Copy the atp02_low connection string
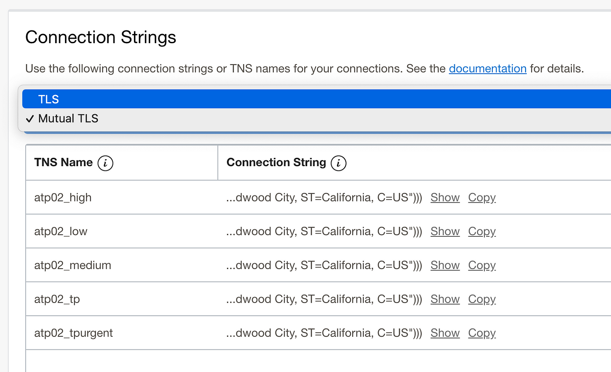The image size is (611, 372). [482, 231]
